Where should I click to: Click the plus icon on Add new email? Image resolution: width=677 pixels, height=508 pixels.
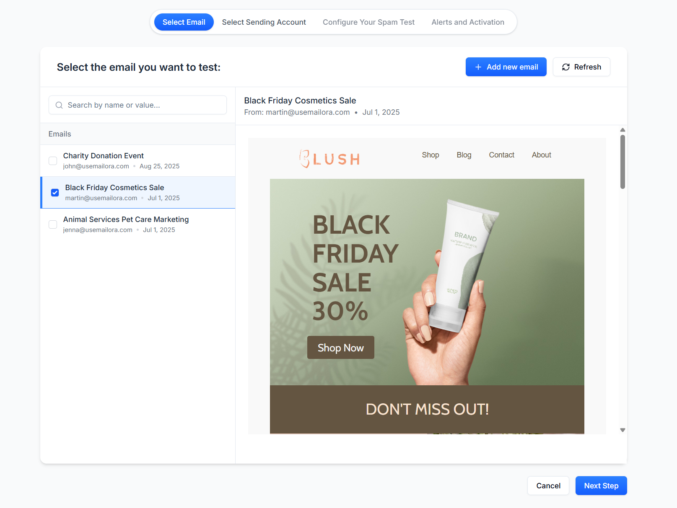tap(478, 67)
